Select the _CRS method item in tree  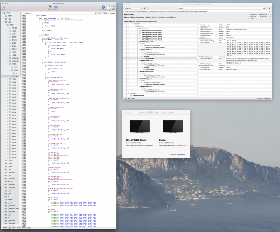click(13, 52)
